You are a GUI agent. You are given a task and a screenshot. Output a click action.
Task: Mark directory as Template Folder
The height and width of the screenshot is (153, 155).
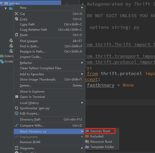102,147
